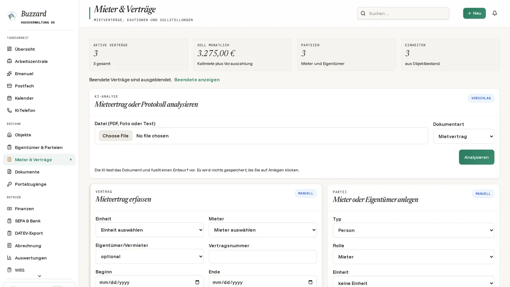The height and width of the screenshot is (287, 510).
Task: Open the Mieter auswählen dropdown
Action: click(x=263, y=230)
